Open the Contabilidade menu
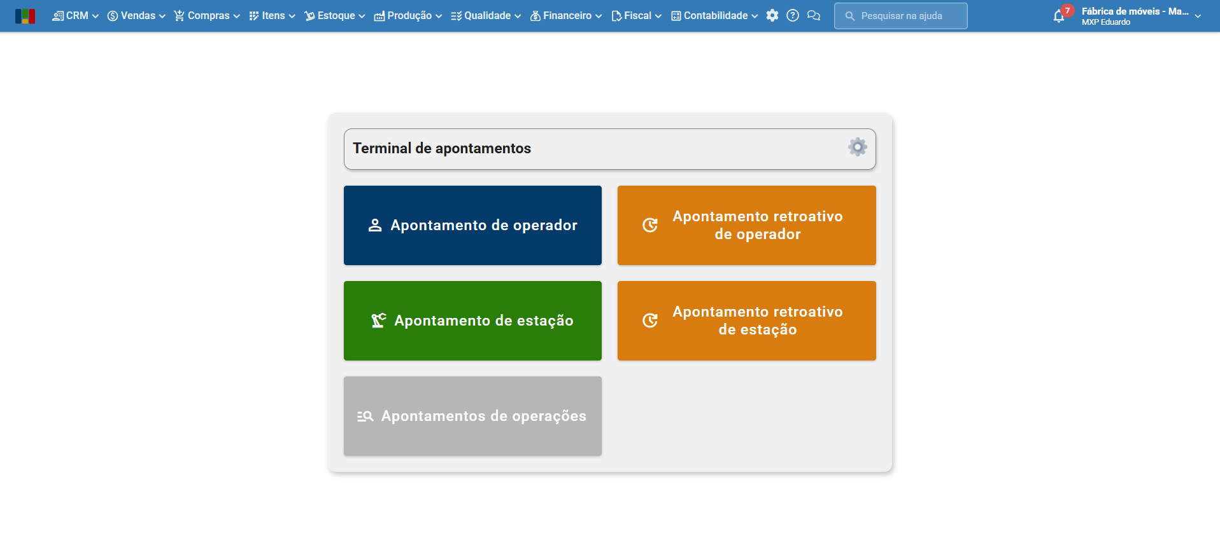 [x=714, y=16]
